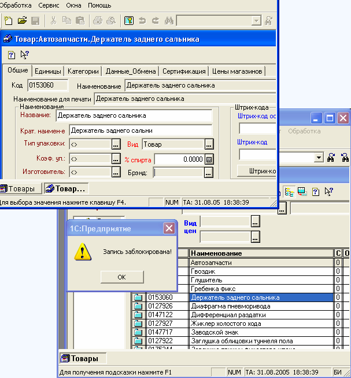Switch to the Единицы tab
This screenshot has width=351, height=378.
pyautogui.click(x=48, y=71)
